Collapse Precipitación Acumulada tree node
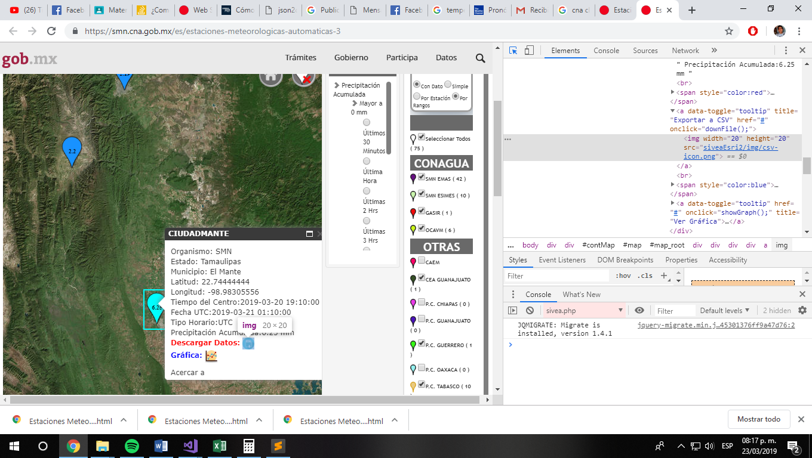This screenshot has height=458, width=812. pyautogui.click(x=337, y=86)
